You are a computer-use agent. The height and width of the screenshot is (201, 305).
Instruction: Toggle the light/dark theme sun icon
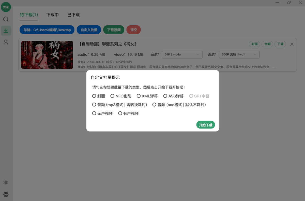point(6,182)
